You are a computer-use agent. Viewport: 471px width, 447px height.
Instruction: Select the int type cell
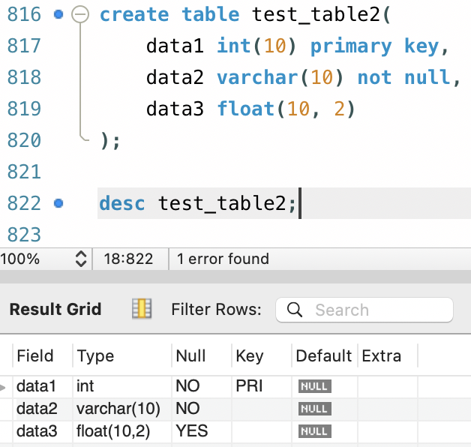(122, 386)
